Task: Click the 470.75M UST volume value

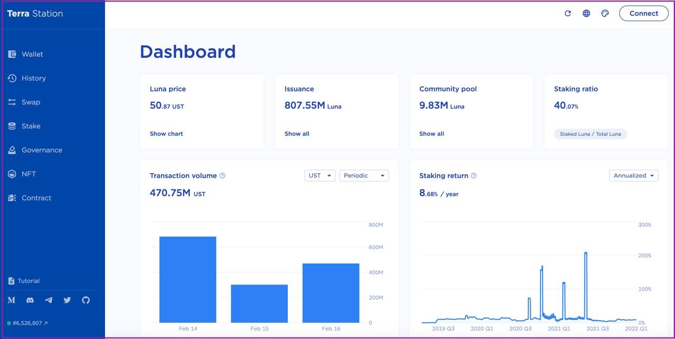Action: pyautogui.click(x=178, y=193)
